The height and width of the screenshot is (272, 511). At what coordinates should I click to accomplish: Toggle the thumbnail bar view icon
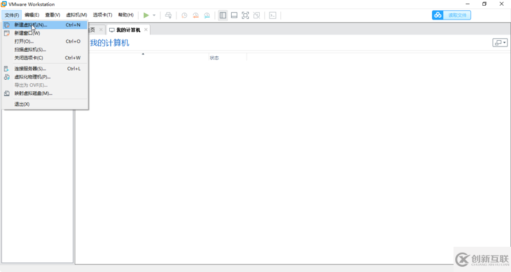click(x=234, y=15)
